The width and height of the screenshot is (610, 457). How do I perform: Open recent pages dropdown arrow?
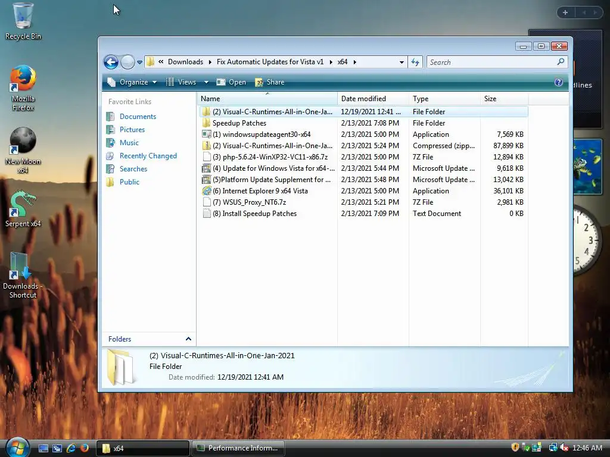[139, 62]
